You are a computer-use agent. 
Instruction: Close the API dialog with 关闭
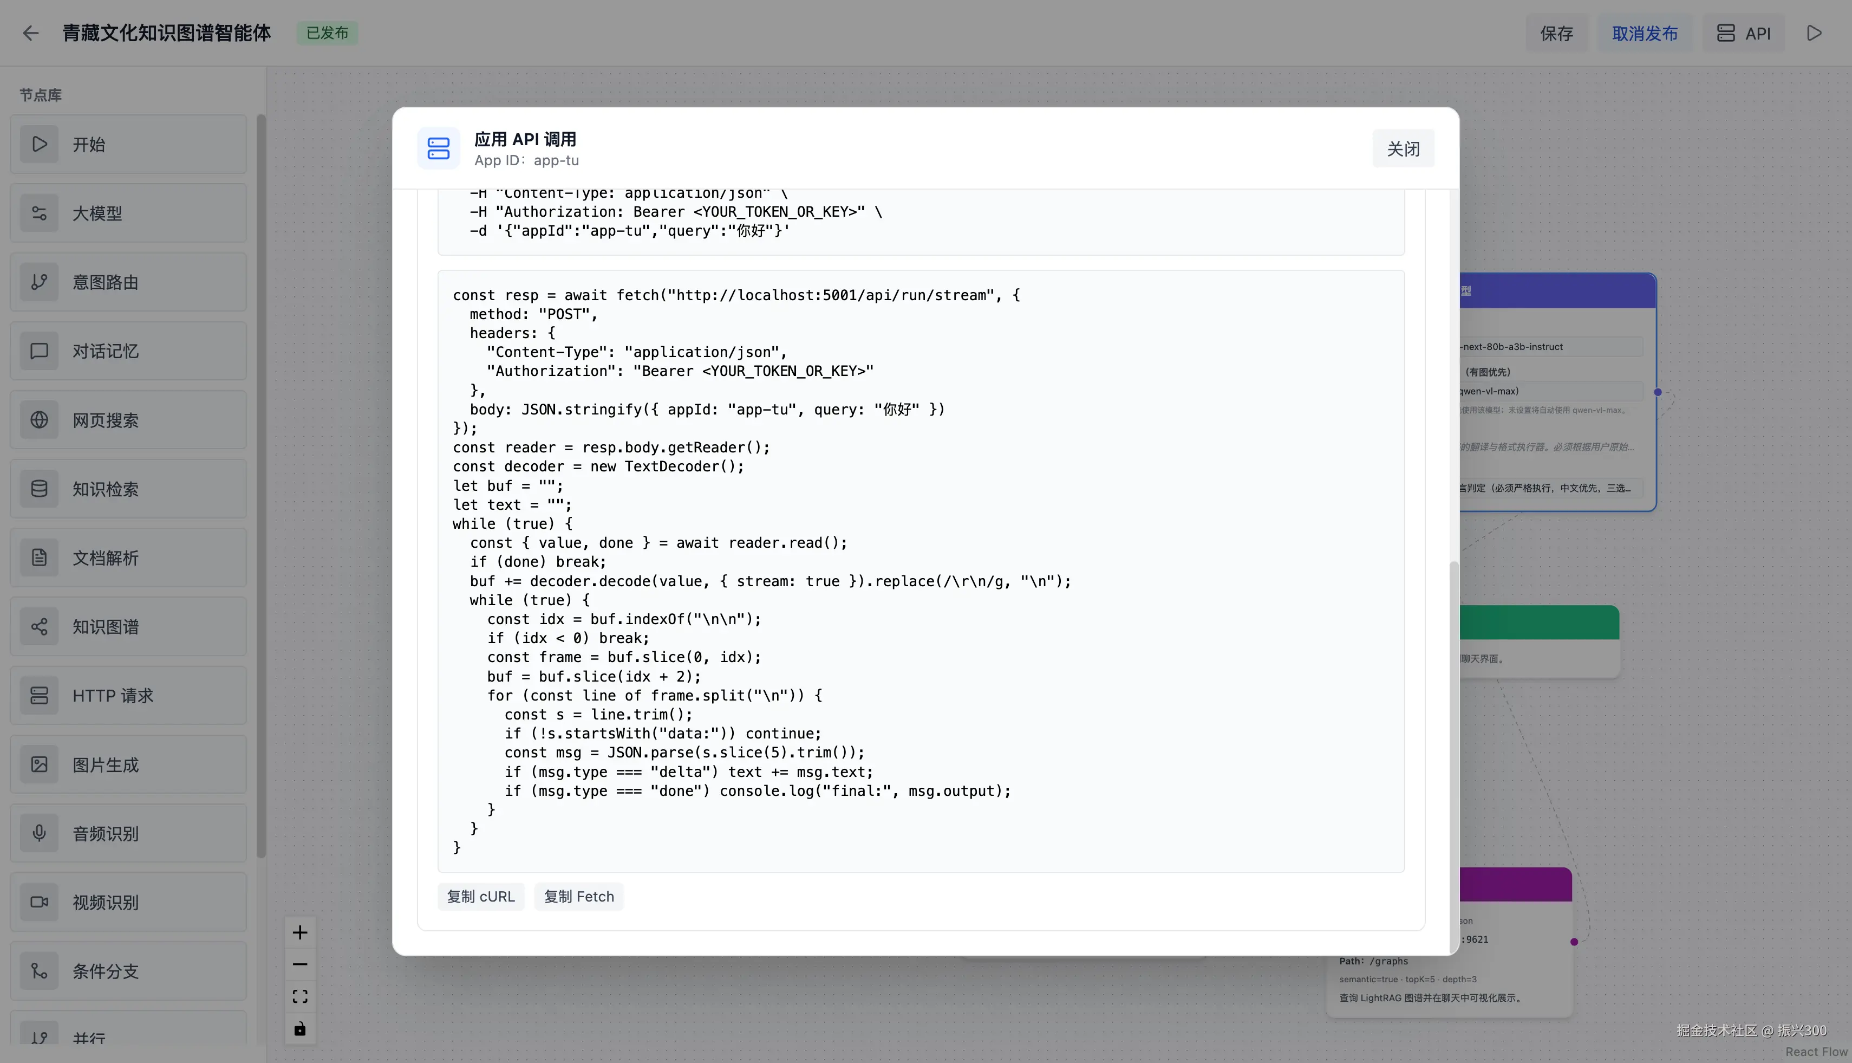point(1403,149)
